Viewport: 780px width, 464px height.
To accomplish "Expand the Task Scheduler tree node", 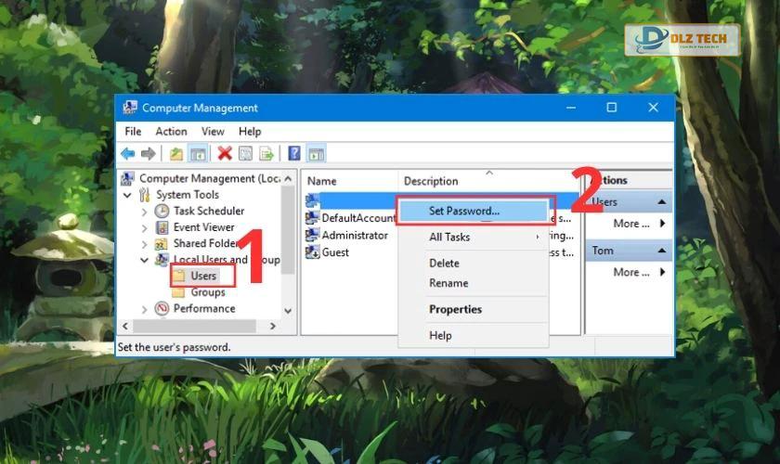I will pos(144,212).
